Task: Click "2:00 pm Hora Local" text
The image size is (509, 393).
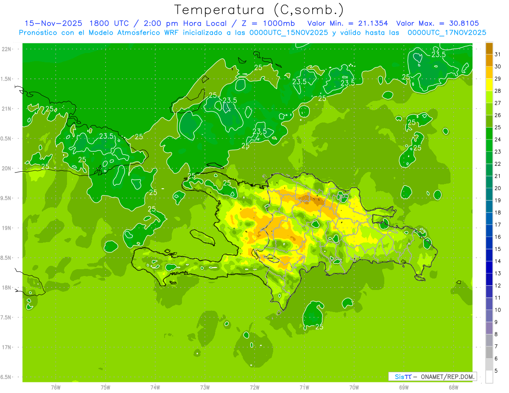Action: click(186, 23)
